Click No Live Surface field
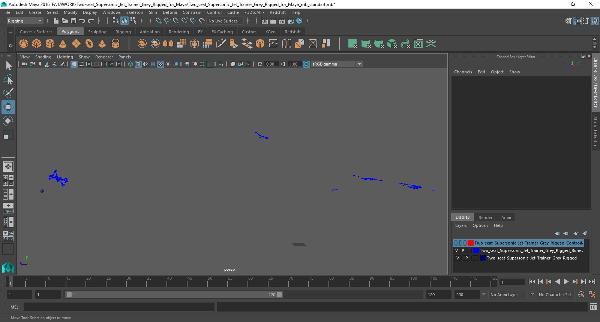Viewport: 600px width, 322px height. pos(225,21)
